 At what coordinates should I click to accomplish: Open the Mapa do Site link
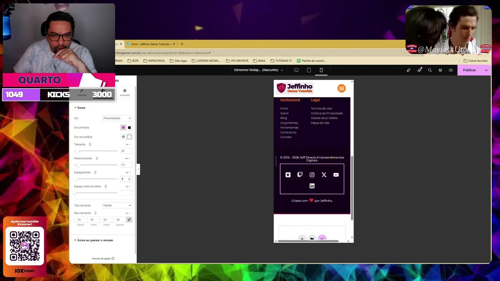(x=320, y=123)
